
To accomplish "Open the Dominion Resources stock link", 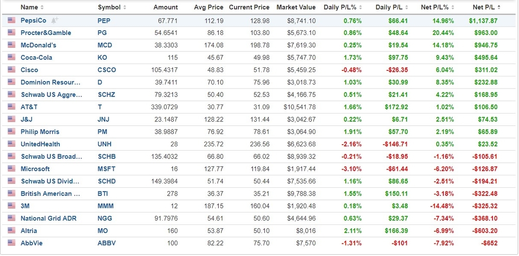I will point(51,82).
